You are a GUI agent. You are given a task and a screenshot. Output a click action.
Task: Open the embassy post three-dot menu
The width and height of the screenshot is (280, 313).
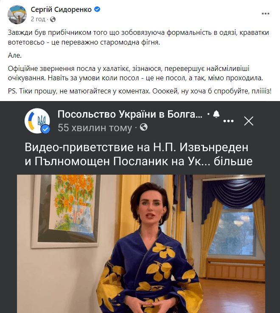click(229, 121)
